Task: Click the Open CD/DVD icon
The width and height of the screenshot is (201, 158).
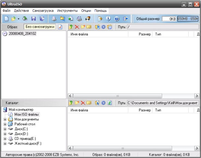Action: pos(25,19)
